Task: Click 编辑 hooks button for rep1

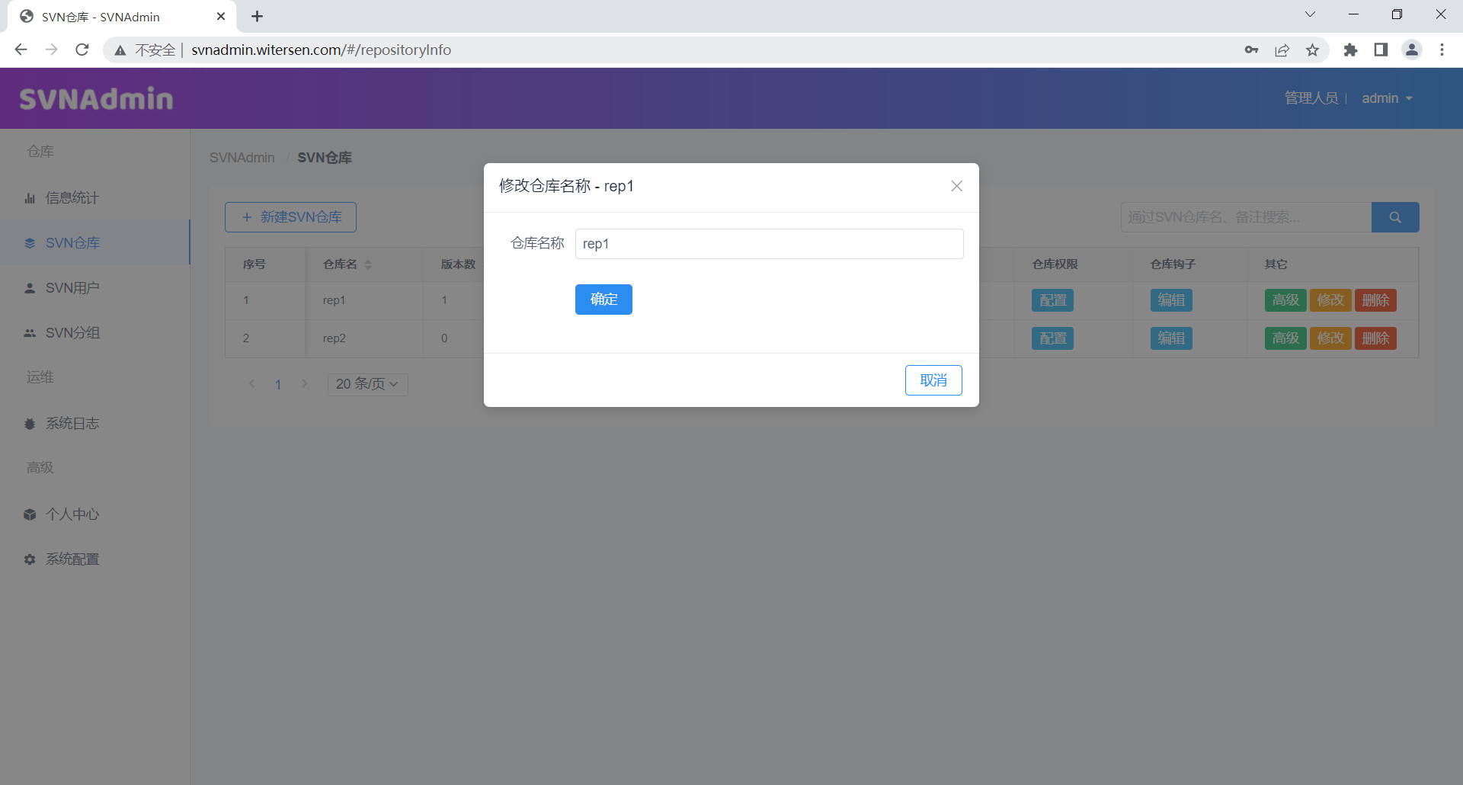Action: 1171,300
